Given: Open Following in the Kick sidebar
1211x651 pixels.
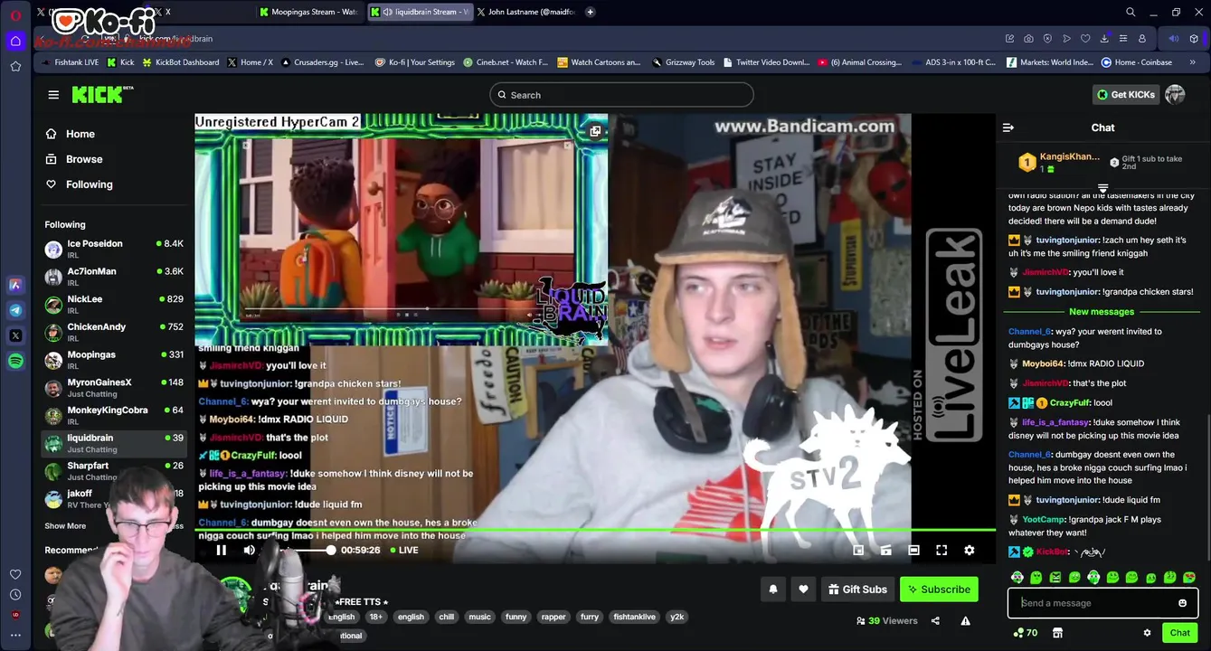Looking at the screenshot, I should pyautogui.click(x=89, y=184).
